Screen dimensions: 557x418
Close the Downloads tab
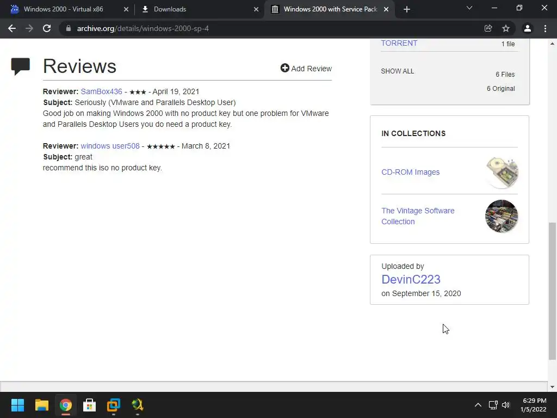click(x=256, y=9)
